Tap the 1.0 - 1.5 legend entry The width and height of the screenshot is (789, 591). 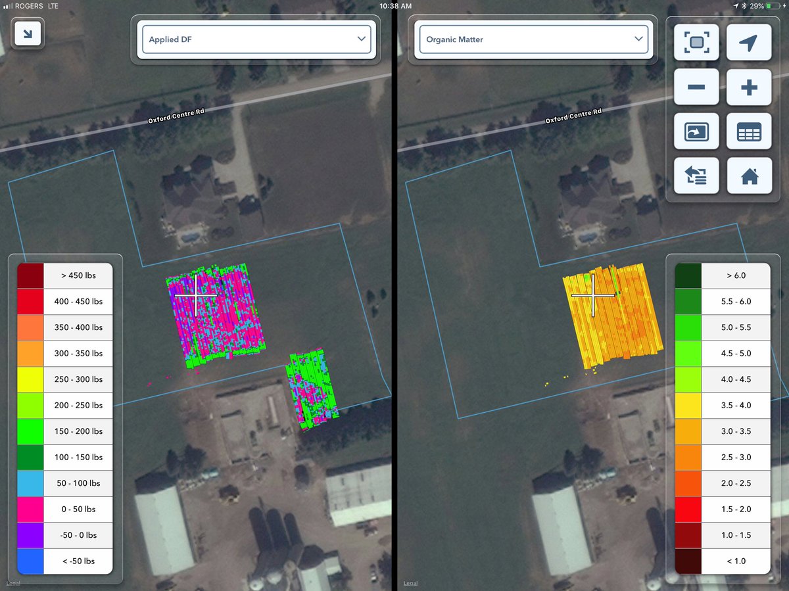723,535
